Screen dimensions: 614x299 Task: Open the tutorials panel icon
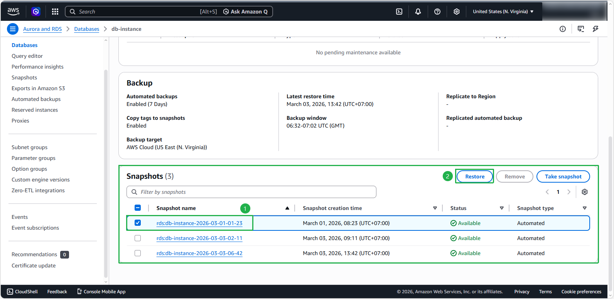point(581,29)
